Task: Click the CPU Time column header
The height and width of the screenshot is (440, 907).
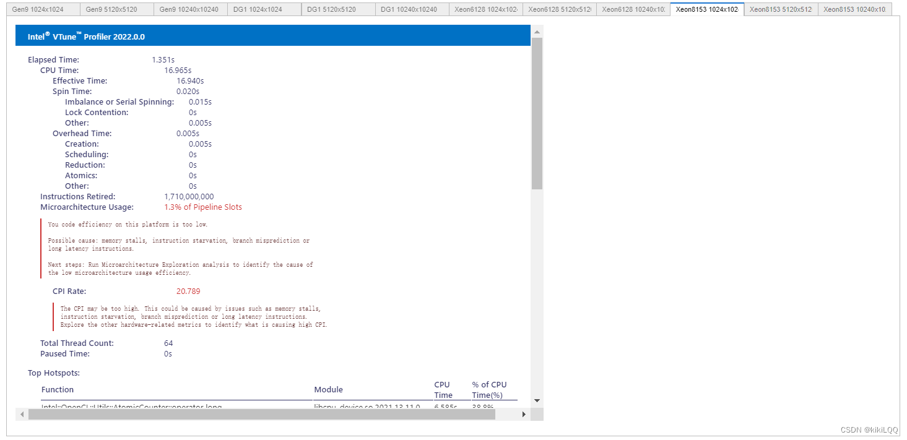Action: coord(443,390)
